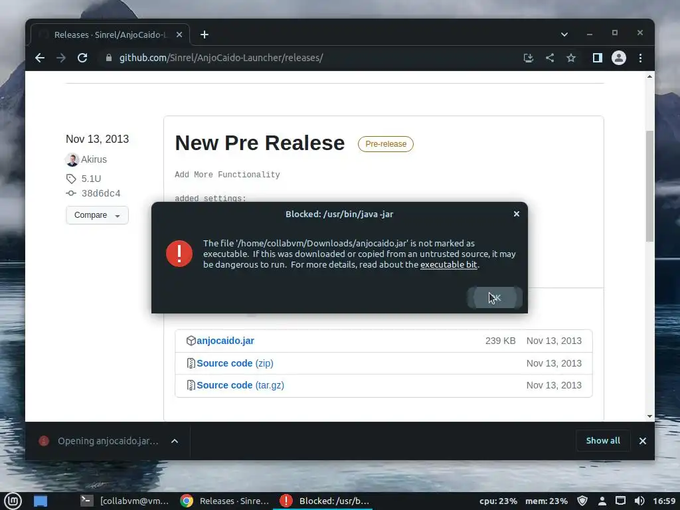
Task: Close the Releases tab
Action: (x=179, y=35)
